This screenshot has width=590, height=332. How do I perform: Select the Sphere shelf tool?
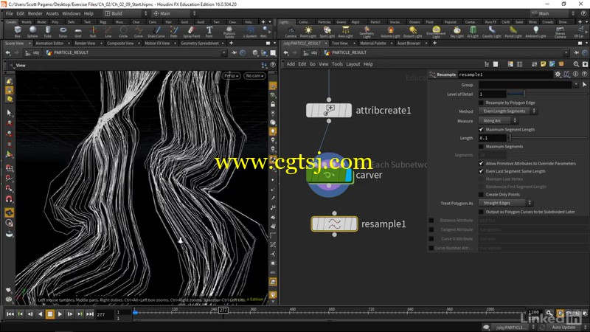click(32, 32)
